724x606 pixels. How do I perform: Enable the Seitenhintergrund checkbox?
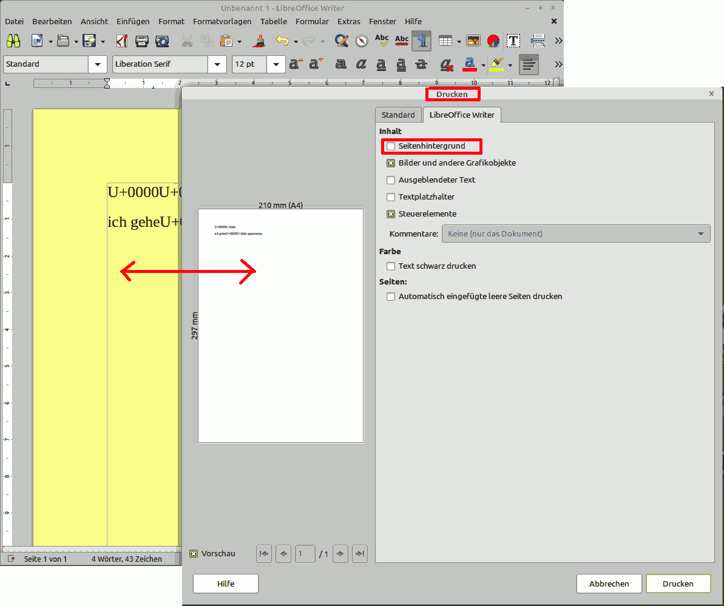point(391,146)
